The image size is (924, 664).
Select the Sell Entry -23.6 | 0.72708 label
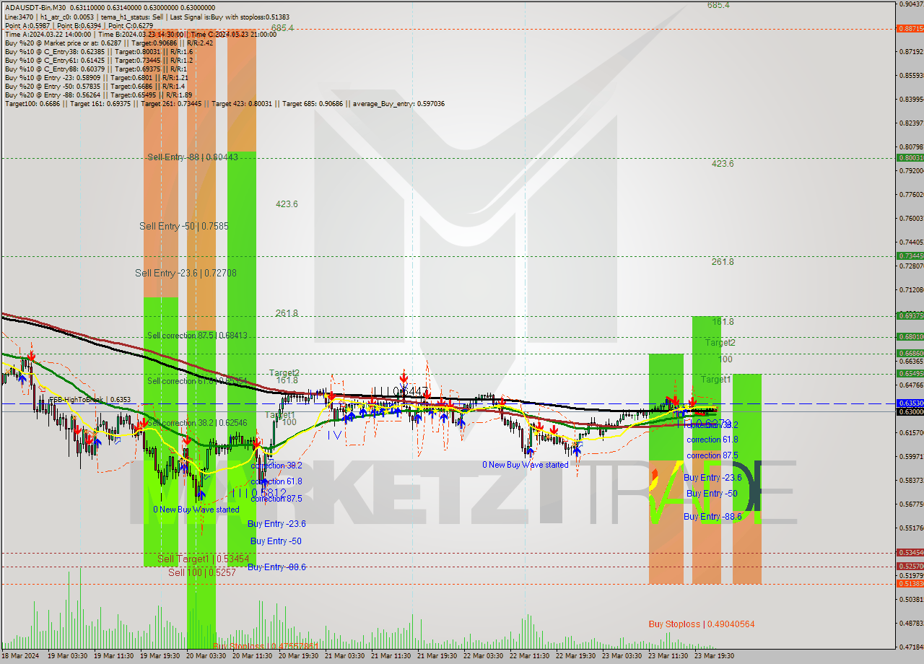point(186,273)
